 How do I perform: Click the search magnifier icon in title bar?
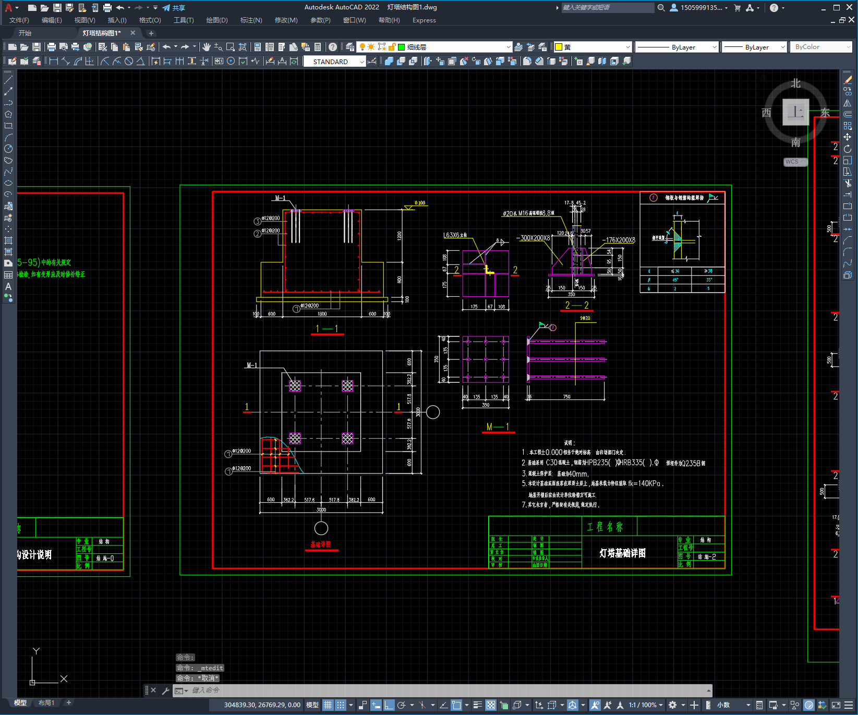[661, 8]
